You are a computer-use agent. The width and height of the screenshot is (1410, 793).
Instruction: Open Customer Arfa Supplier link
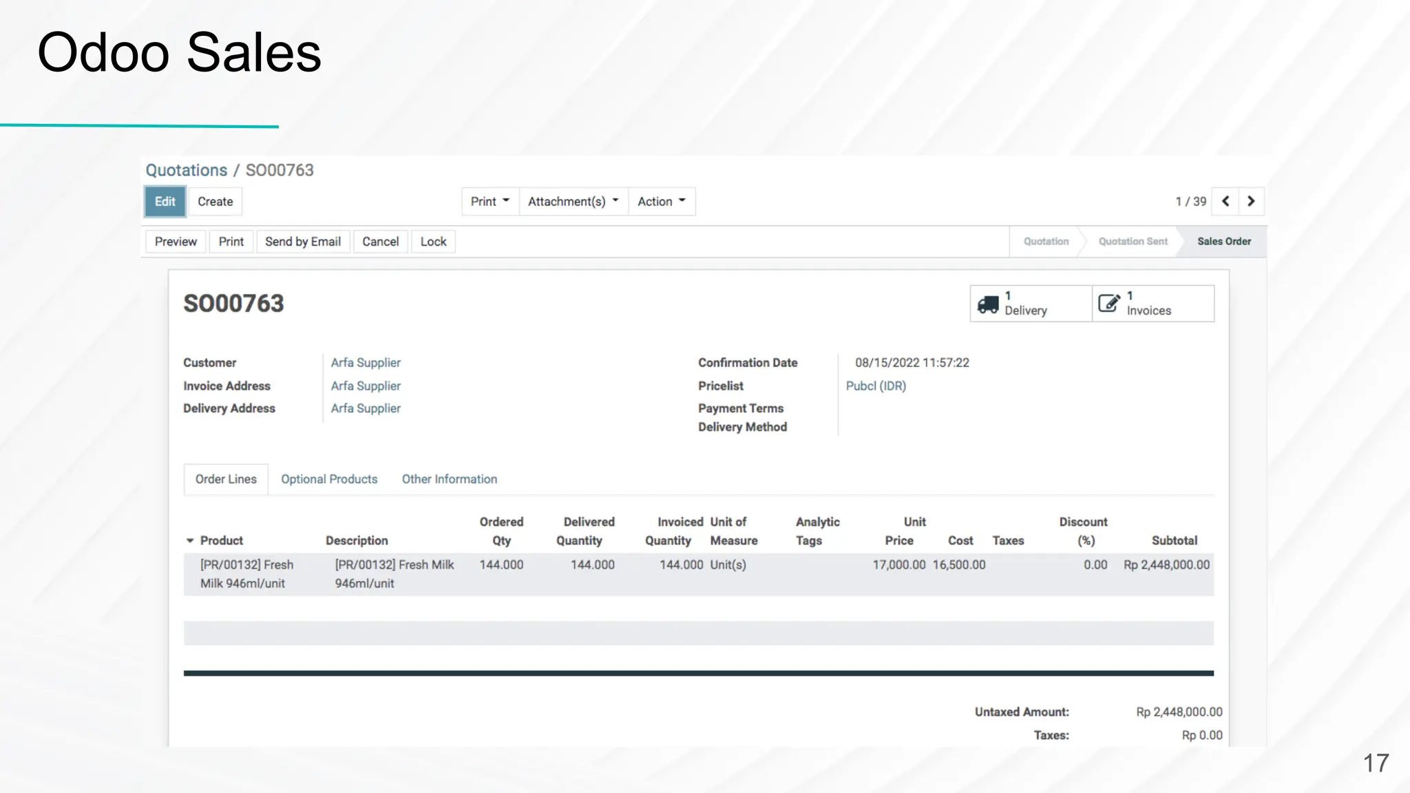[366, 363]
